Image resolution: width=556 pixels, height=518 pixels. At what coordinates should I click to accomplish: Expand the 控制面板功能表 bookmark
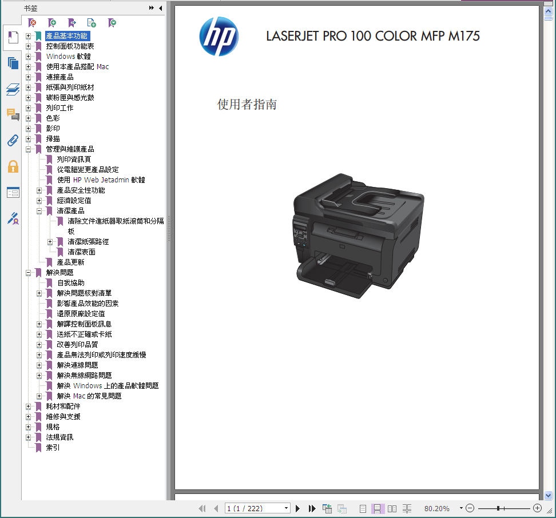click(29, 46)
